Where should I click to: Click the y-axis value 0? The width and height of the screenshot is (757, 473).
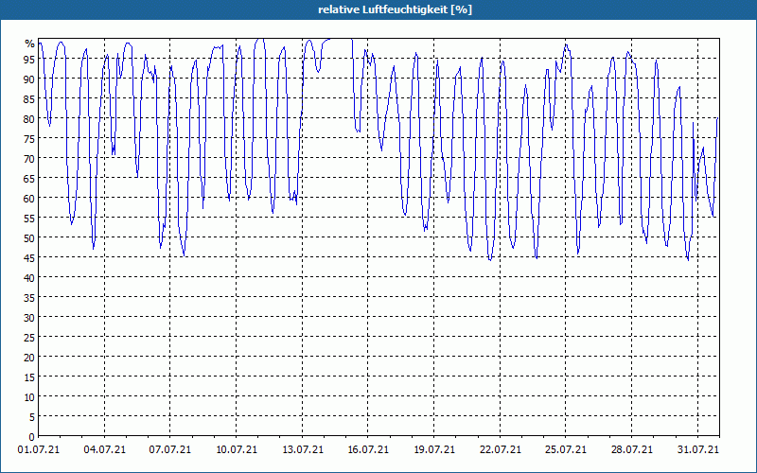pyautogui.click(x=32, y=437)
